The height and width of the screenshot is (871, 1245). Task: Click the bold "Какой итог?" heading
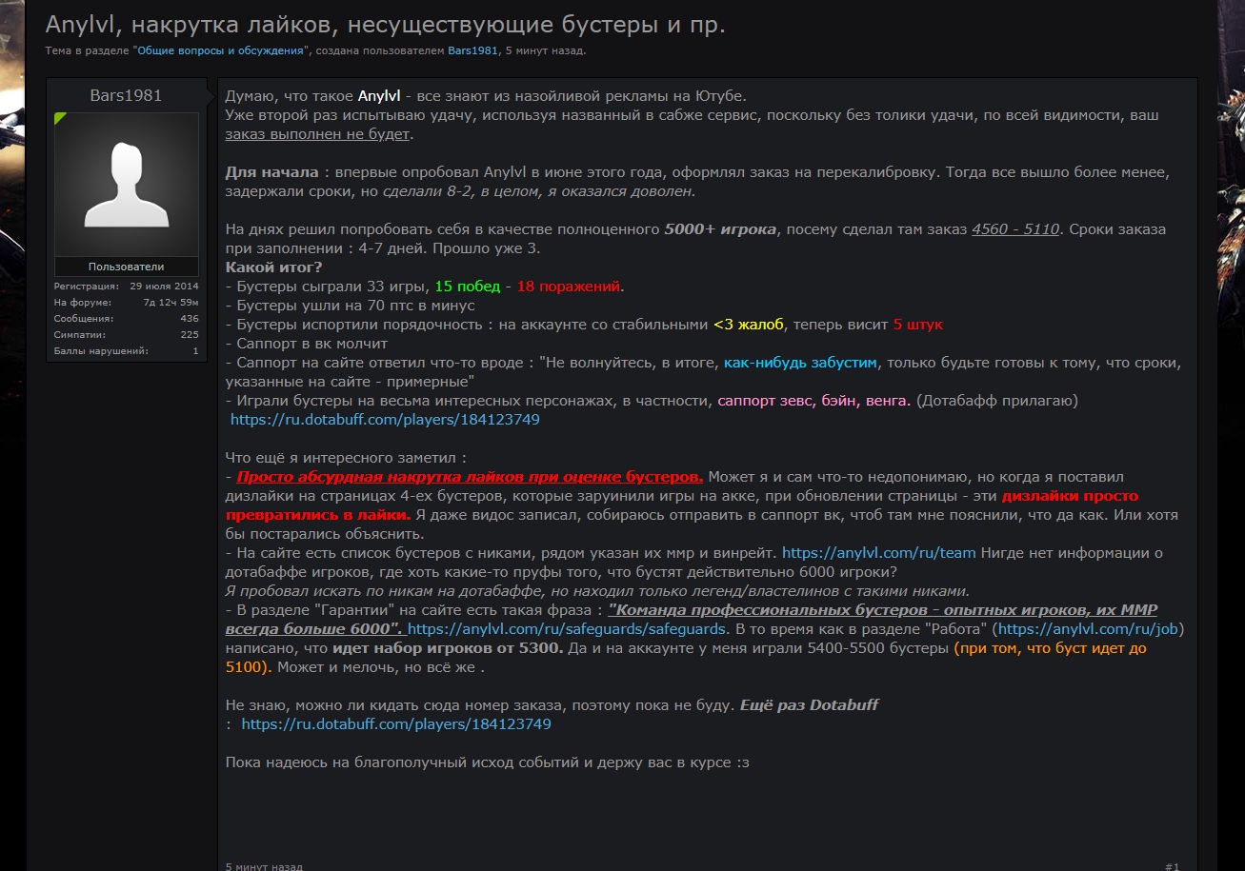click(274, 267)
